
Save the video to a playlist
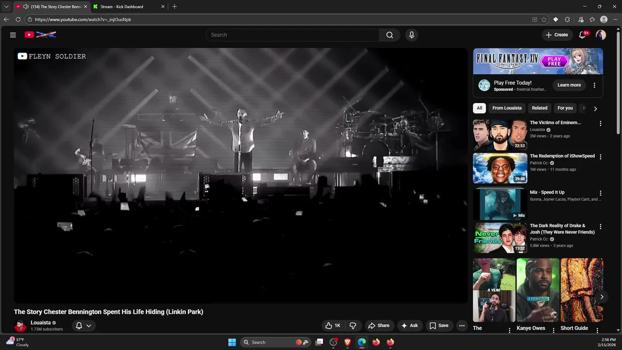439,326
